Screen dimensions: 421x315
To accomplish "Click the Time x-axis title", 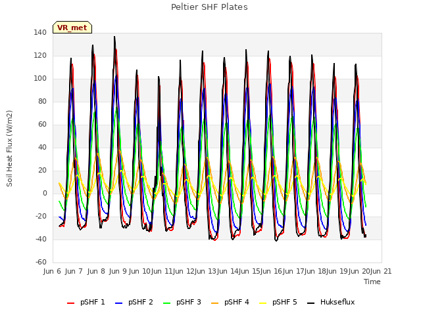I will [372, 282].
